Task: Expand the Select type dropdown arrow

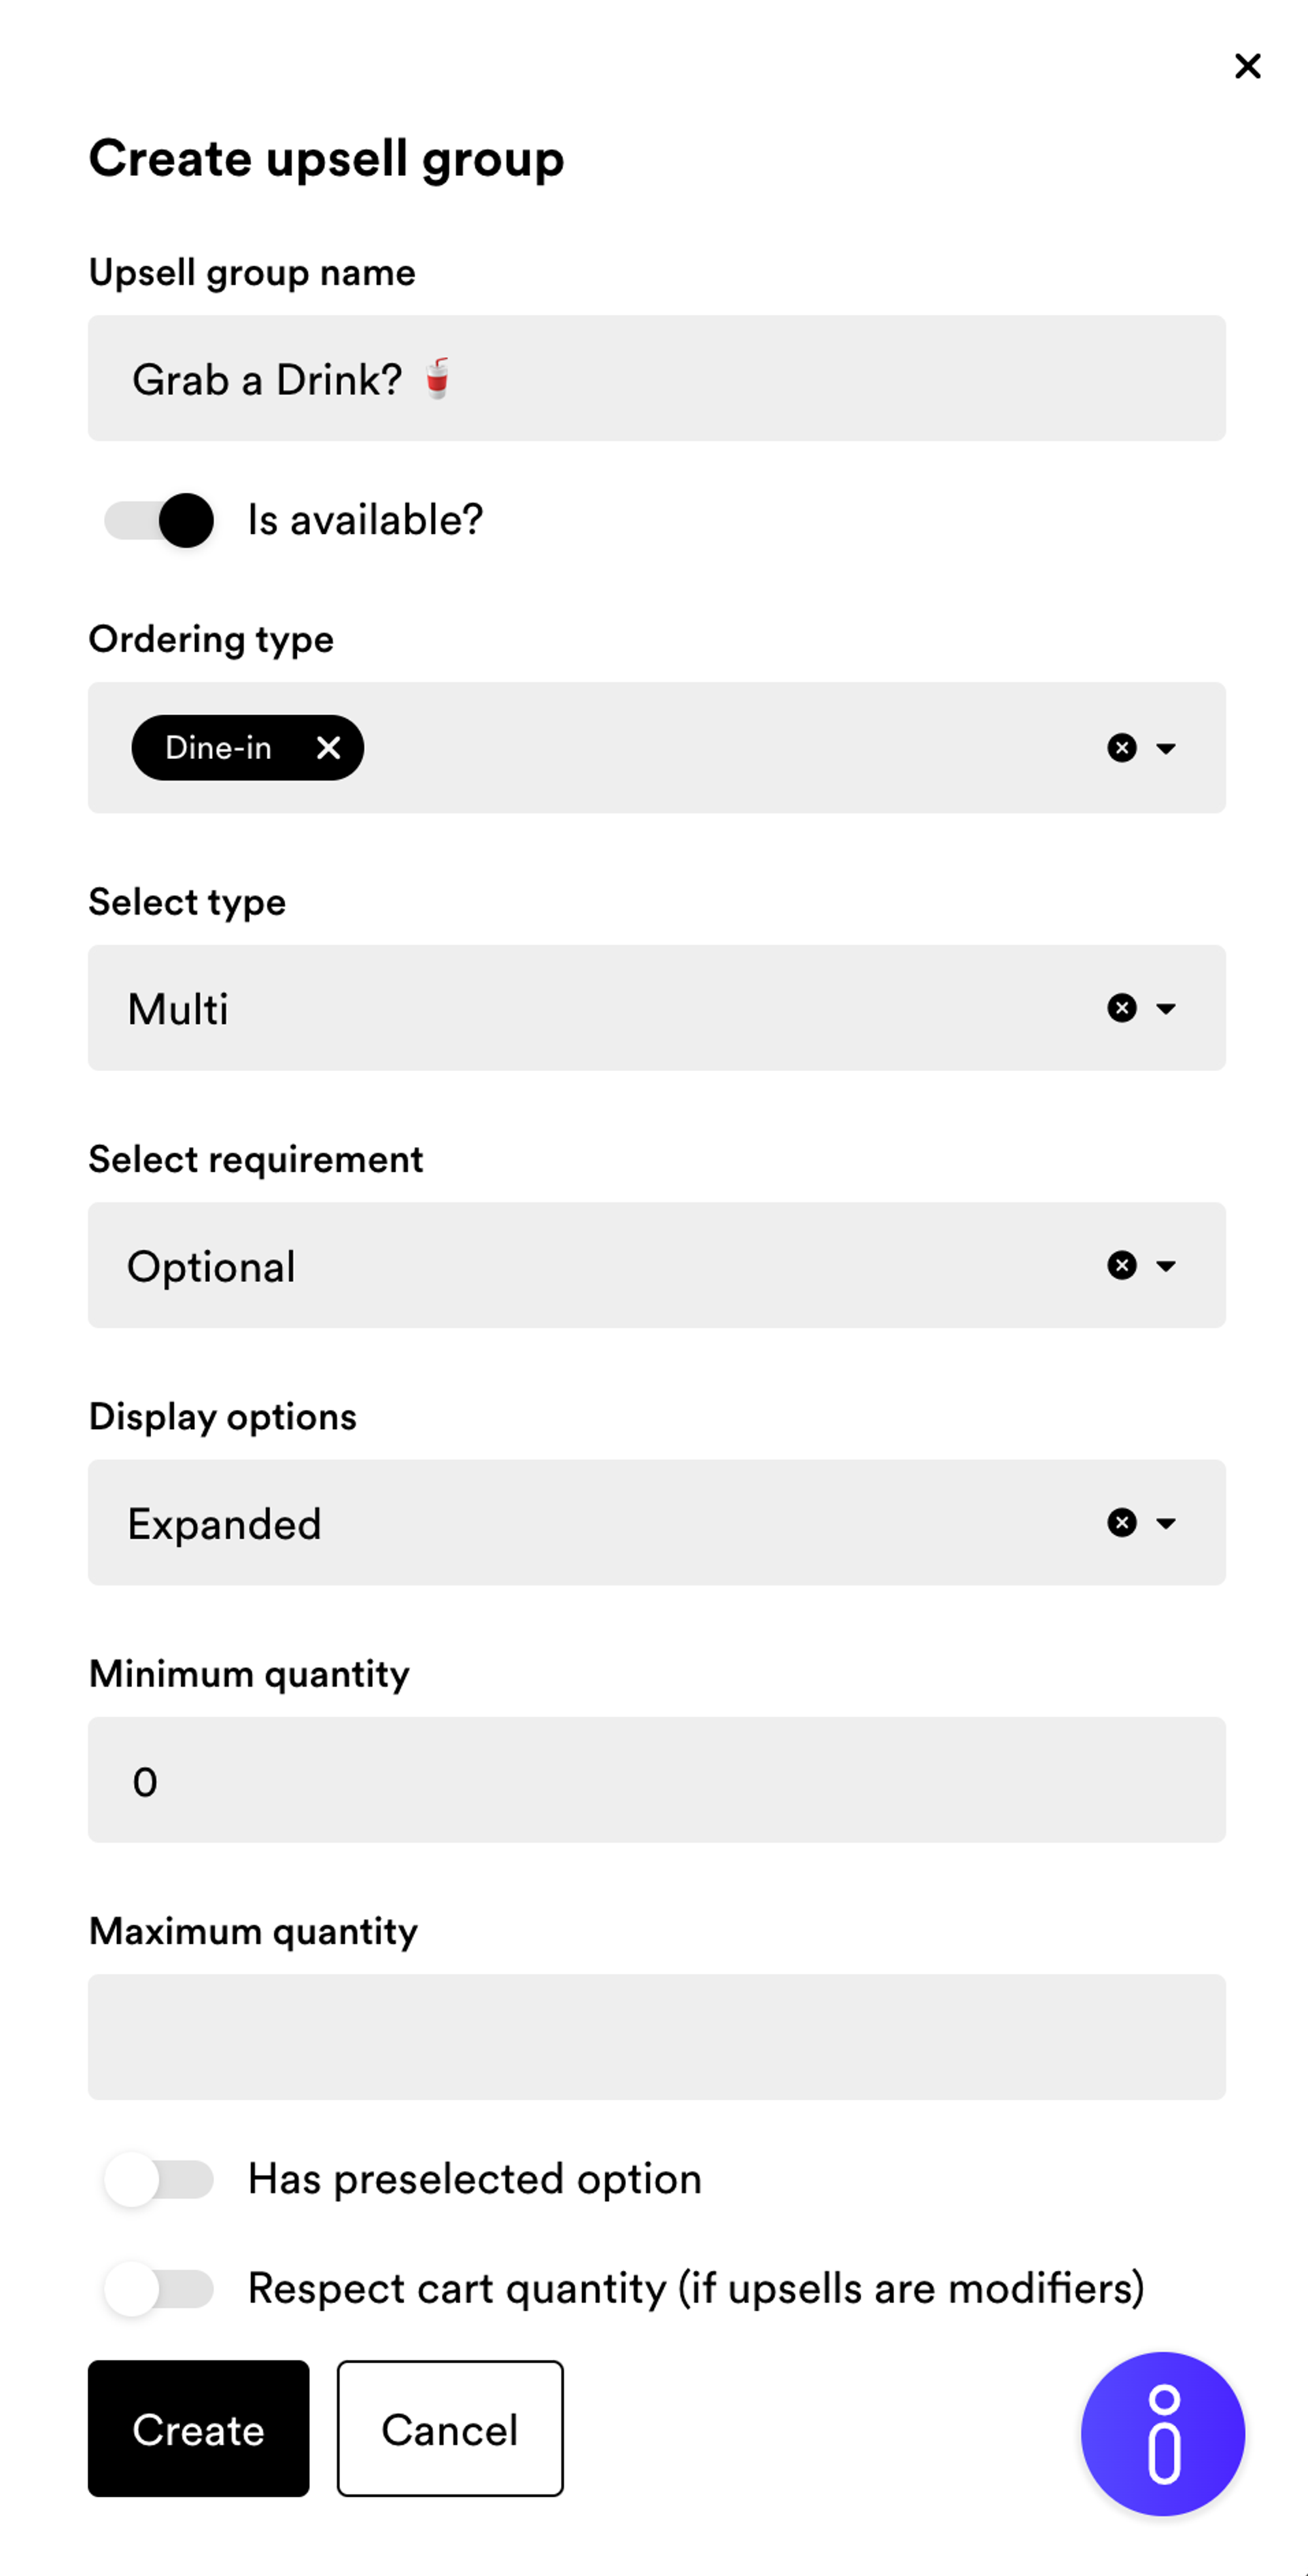Action: click(1165, 1008)
